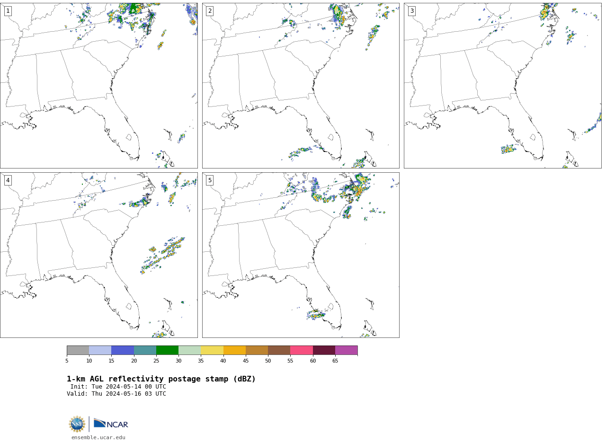Click the number 3 panel label
Screen dimensions: 606x443
pos(412,11)
